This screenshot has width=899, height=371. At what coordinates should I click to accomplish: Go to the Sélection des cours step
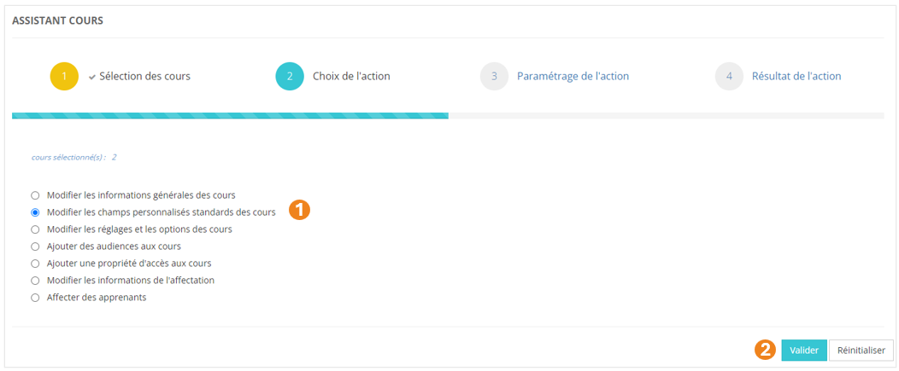pyautogui.click(x=144, y=77)
